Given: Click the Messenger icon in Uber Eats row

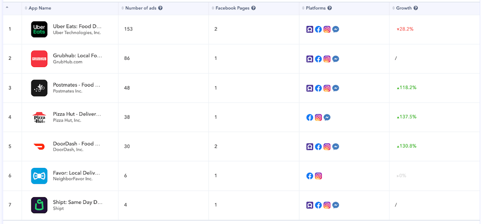Looking at the screenshot, I should click(336, 29).
